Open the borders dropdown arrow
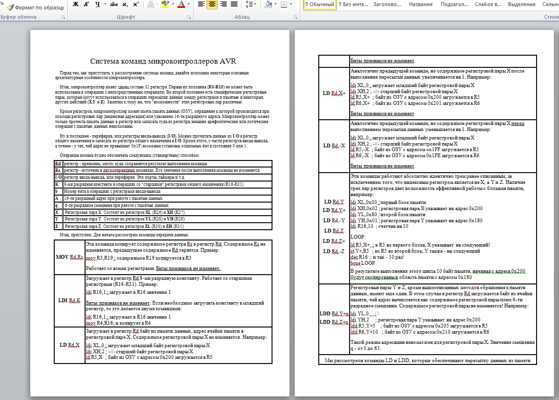The width and height of the screenshot is (559, 400). pyautogui.click(x=291, y=4)
